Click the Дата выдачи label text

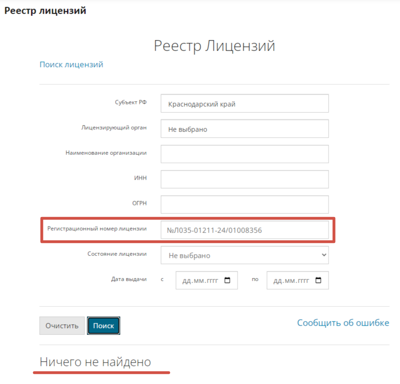pos(129,279)
